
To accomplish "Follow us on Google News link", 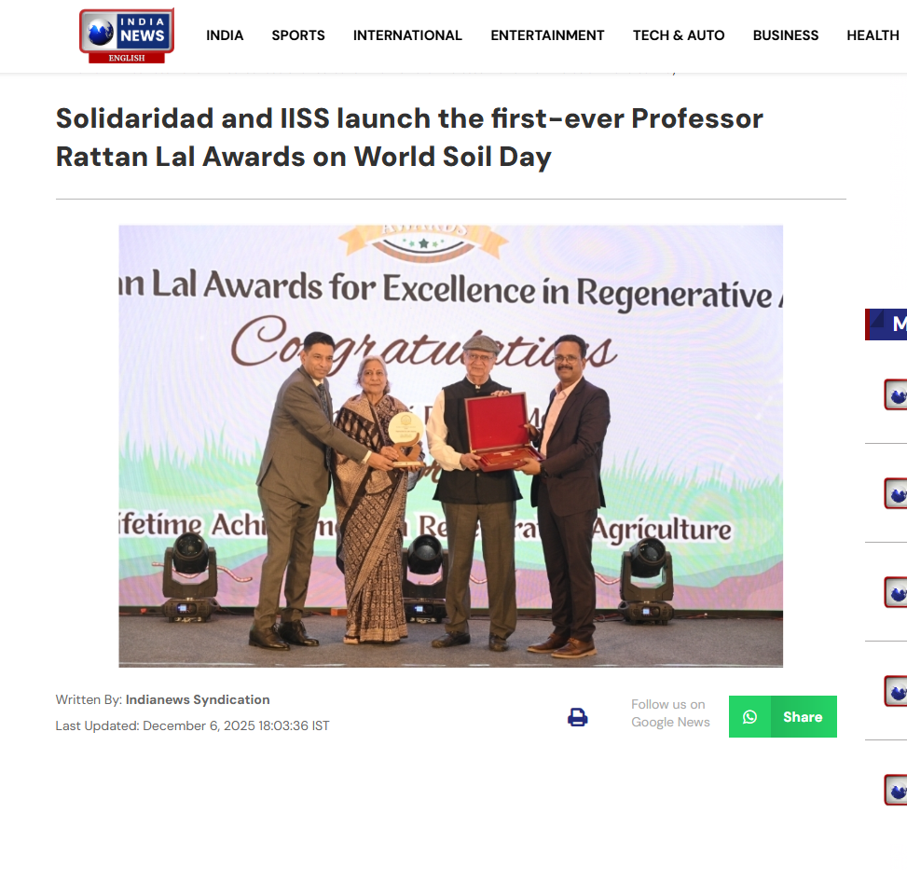I will pos(670,713).
